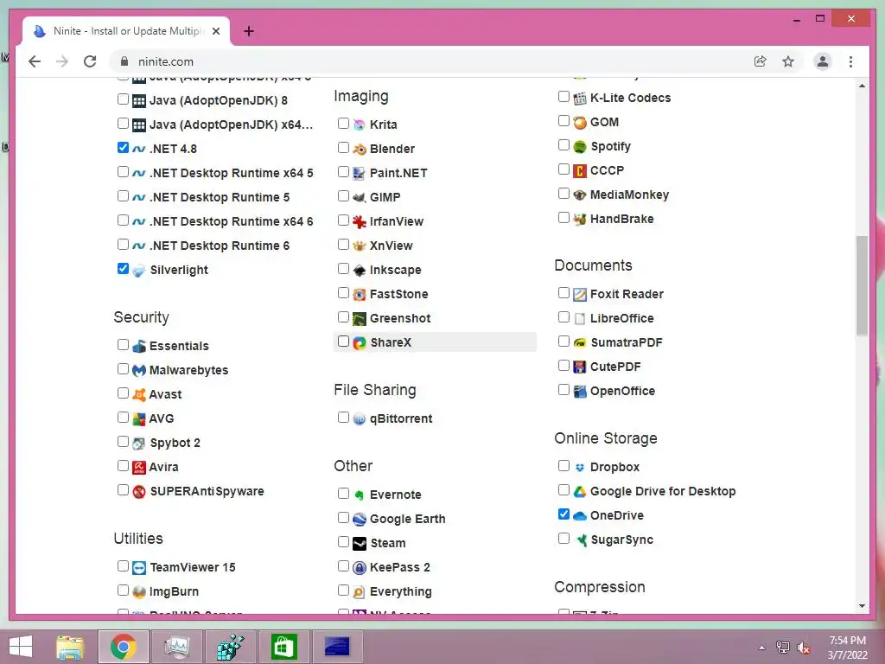
Task: Select the MediaMonkey label
Action: point(629,195)
